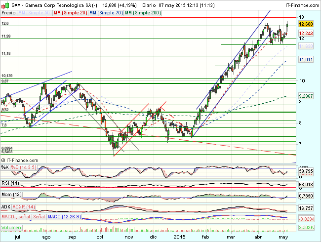
Task: Open the IT-Finance.com link in the header
Action: [x=302, y=5]
